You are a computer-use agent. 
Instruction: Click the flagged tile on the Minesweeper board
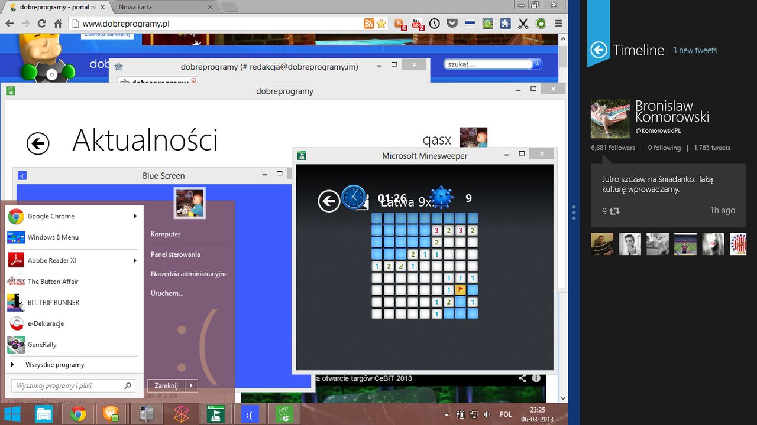point(460,289)
